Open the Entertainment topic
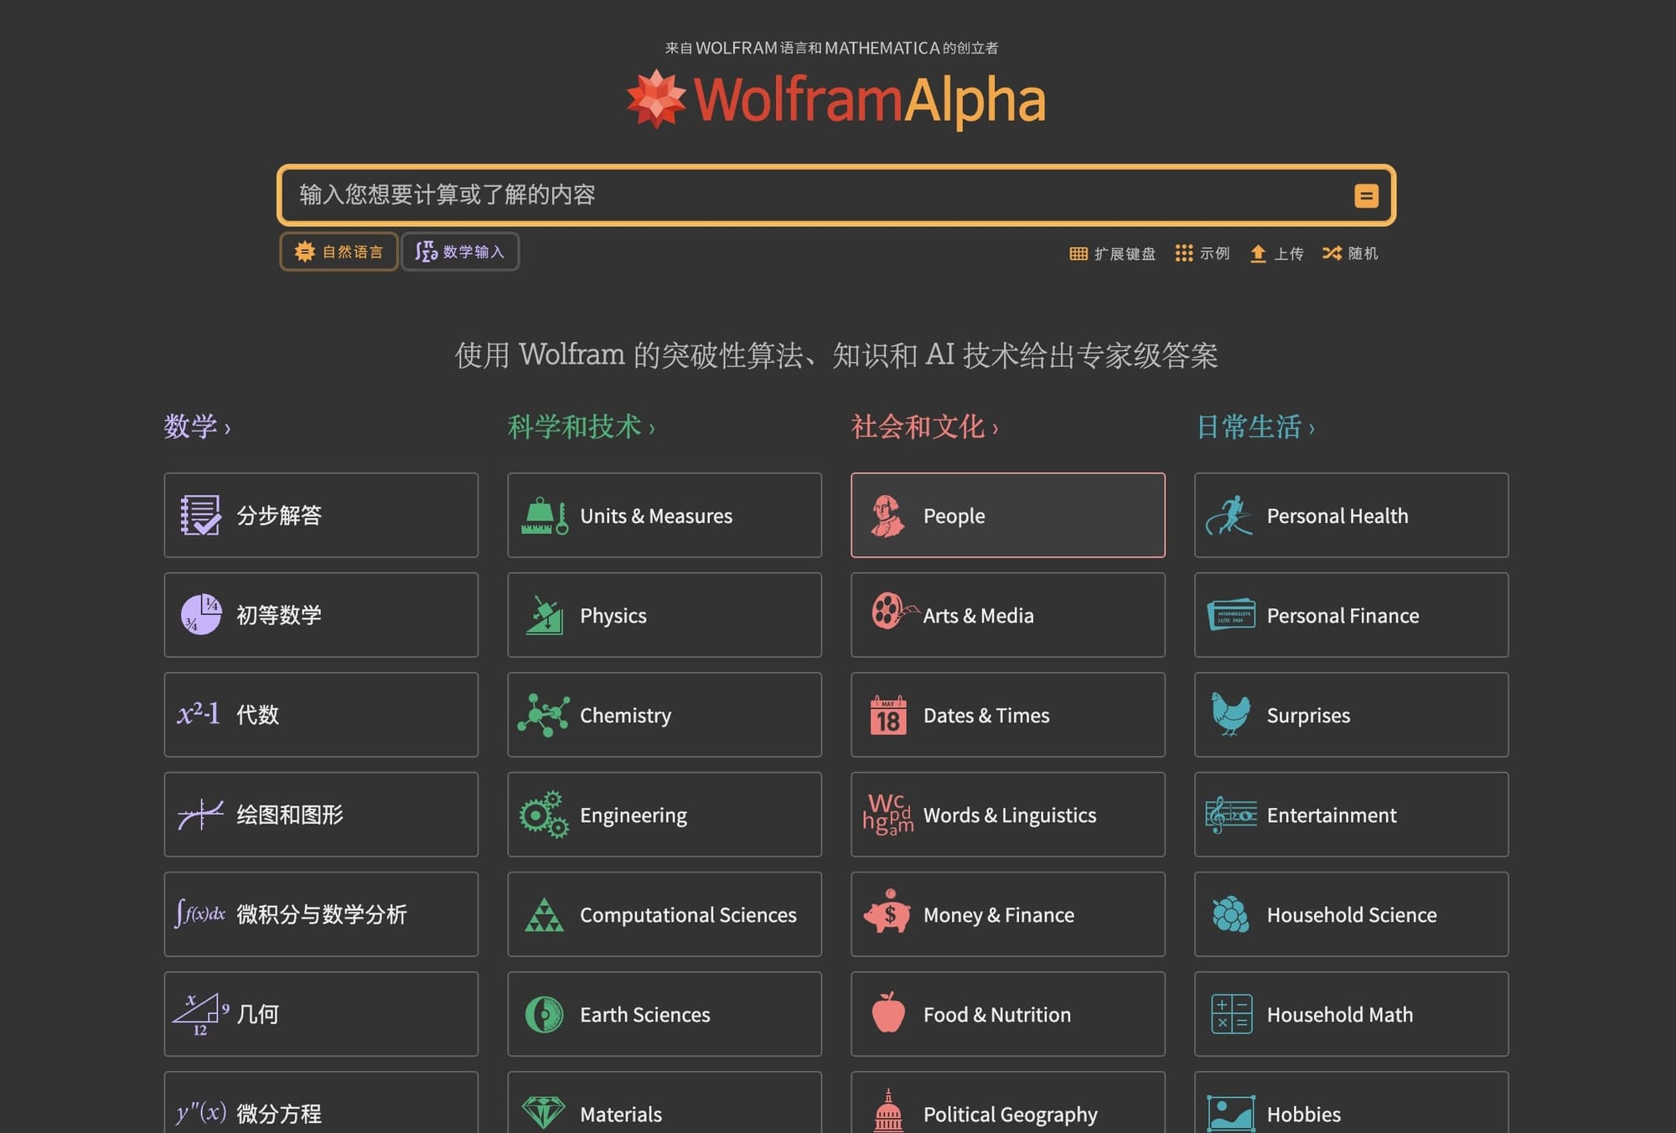This screenshot has width=1676, height=1133. [x=1352, y=814]
